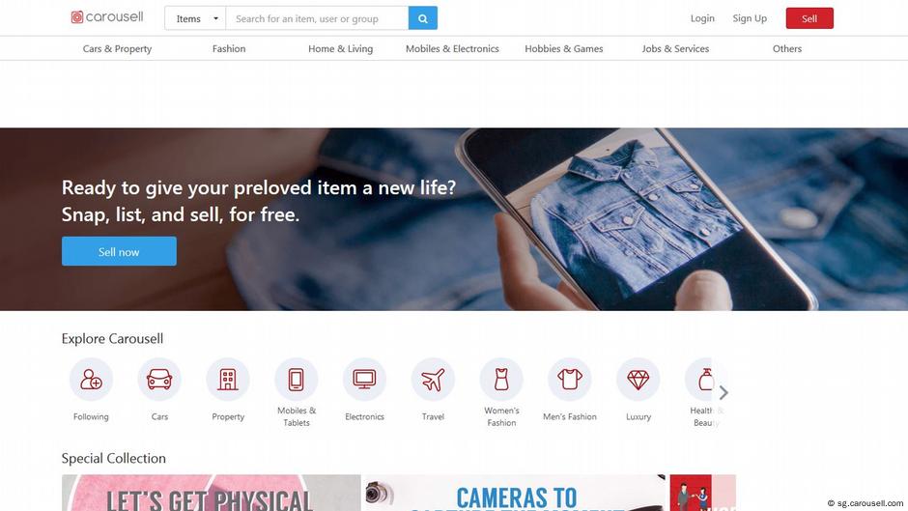Click the blue search magnifier button
This screenshot has width=908, height=511.
[x=423, y=18]
